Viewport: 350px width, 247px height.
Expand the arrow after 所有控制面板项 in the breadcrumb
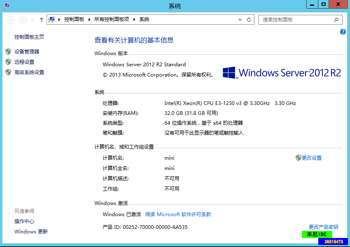[x=134, y=20]
